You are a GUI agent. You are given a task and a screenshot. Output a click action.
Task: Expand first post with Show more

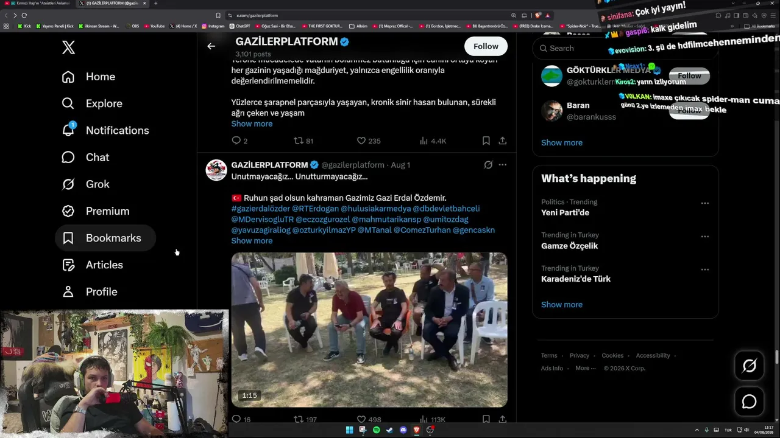[x=252, y=123]
